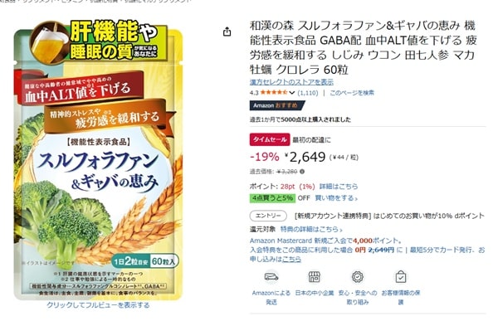The height and width of the screenshot is (321, 498).
Task: Click the 日本の中小企業 storefront icon
Action: coord(314,277)
